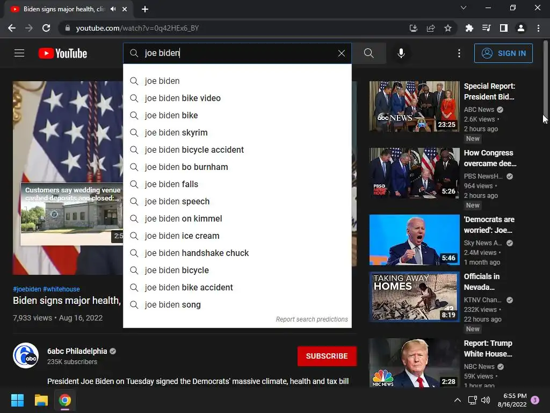550x413 pixels.
Task: Select suggestion "joe biden bicycle accident"
Action: tap(237, 149)
